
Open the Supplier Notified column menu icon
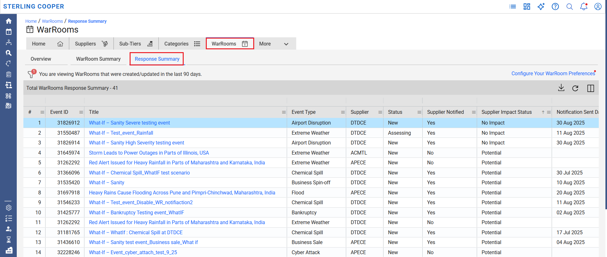click(474, 112)
